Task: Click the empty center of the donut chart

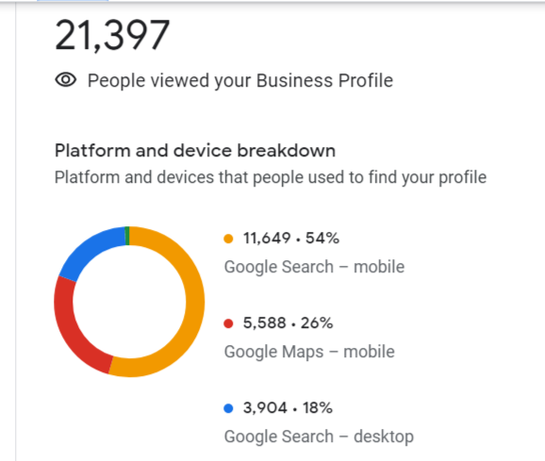Action: click(129, 302)
